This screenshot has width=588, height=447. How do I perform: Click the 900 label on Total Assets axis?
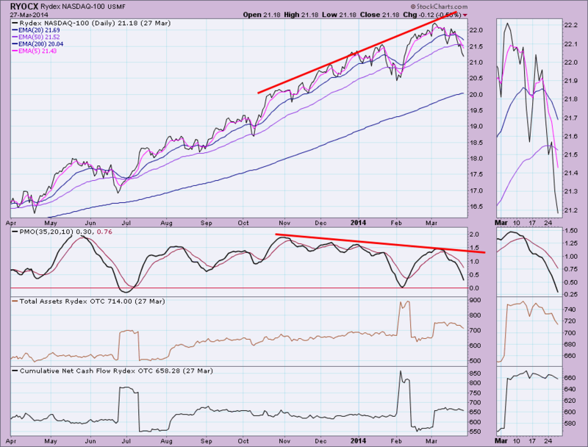tap(475, 300)
